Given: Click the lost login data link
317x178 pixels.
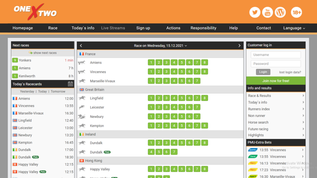Looking at the screenshot, I should (x=290, y=72).
